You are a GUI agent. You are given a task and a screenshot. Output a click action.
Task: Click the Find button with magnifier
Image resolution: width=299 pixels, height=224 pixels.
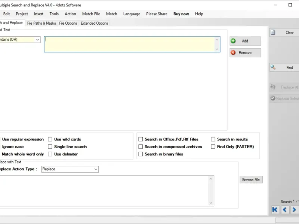(284, 68)
